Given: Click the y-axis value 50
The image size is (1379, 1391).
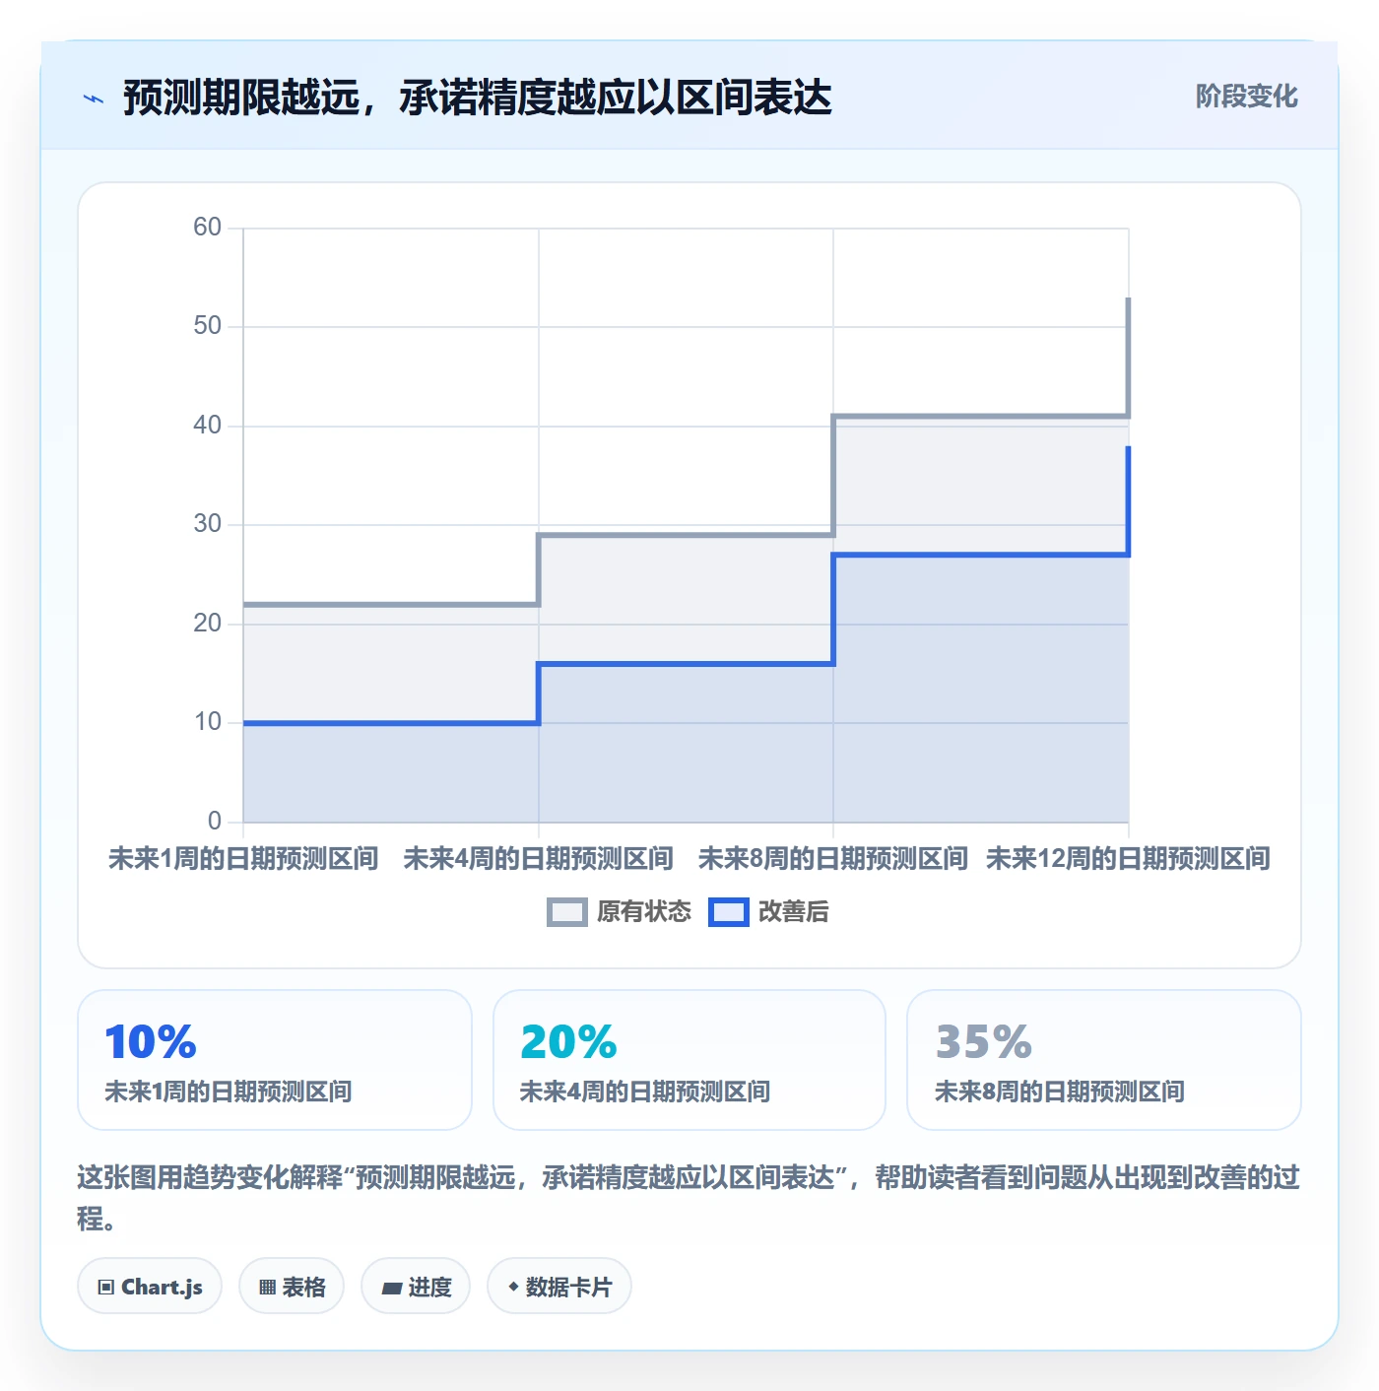Looking at the screenshot, I should pyautogui.click(x=207, y=326).
